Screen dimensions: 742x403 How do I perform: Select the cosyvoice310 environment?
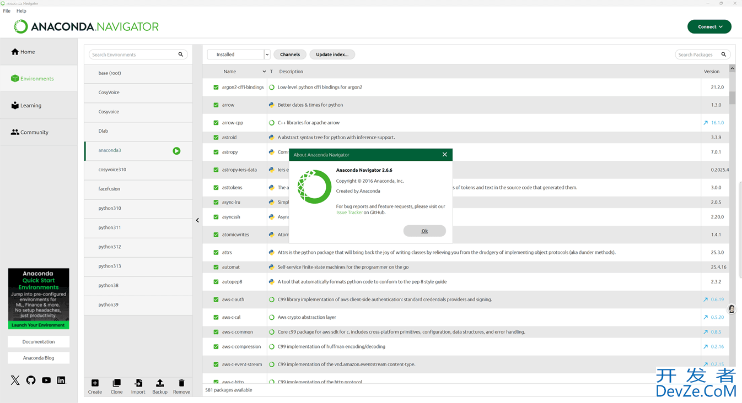point(138,170)
